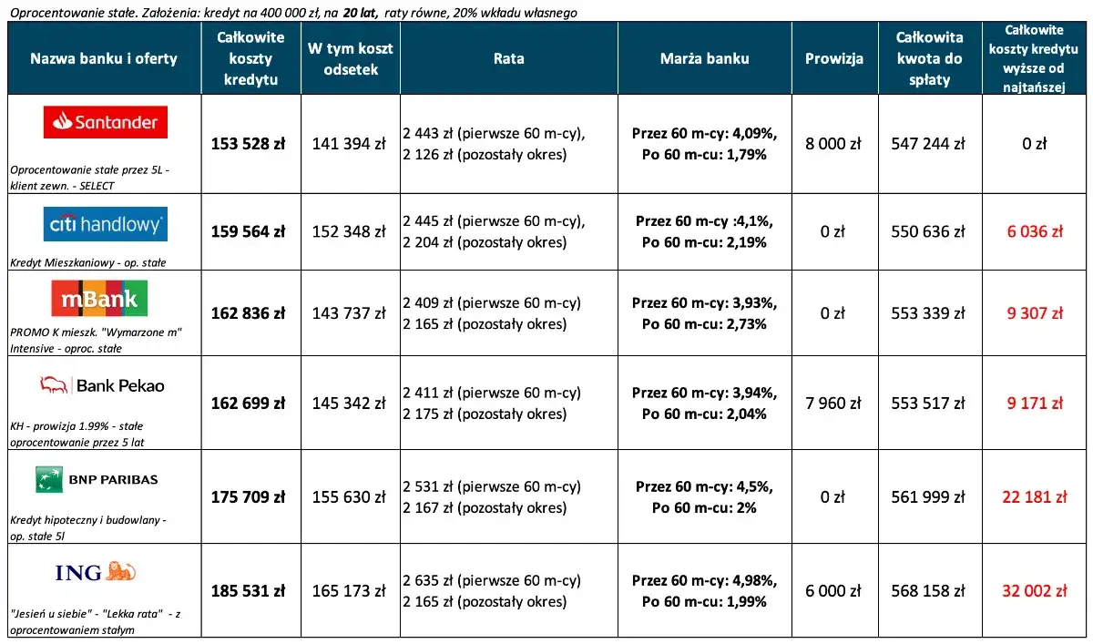Select the "Całkowita kwota do spłaty" header

929,58
